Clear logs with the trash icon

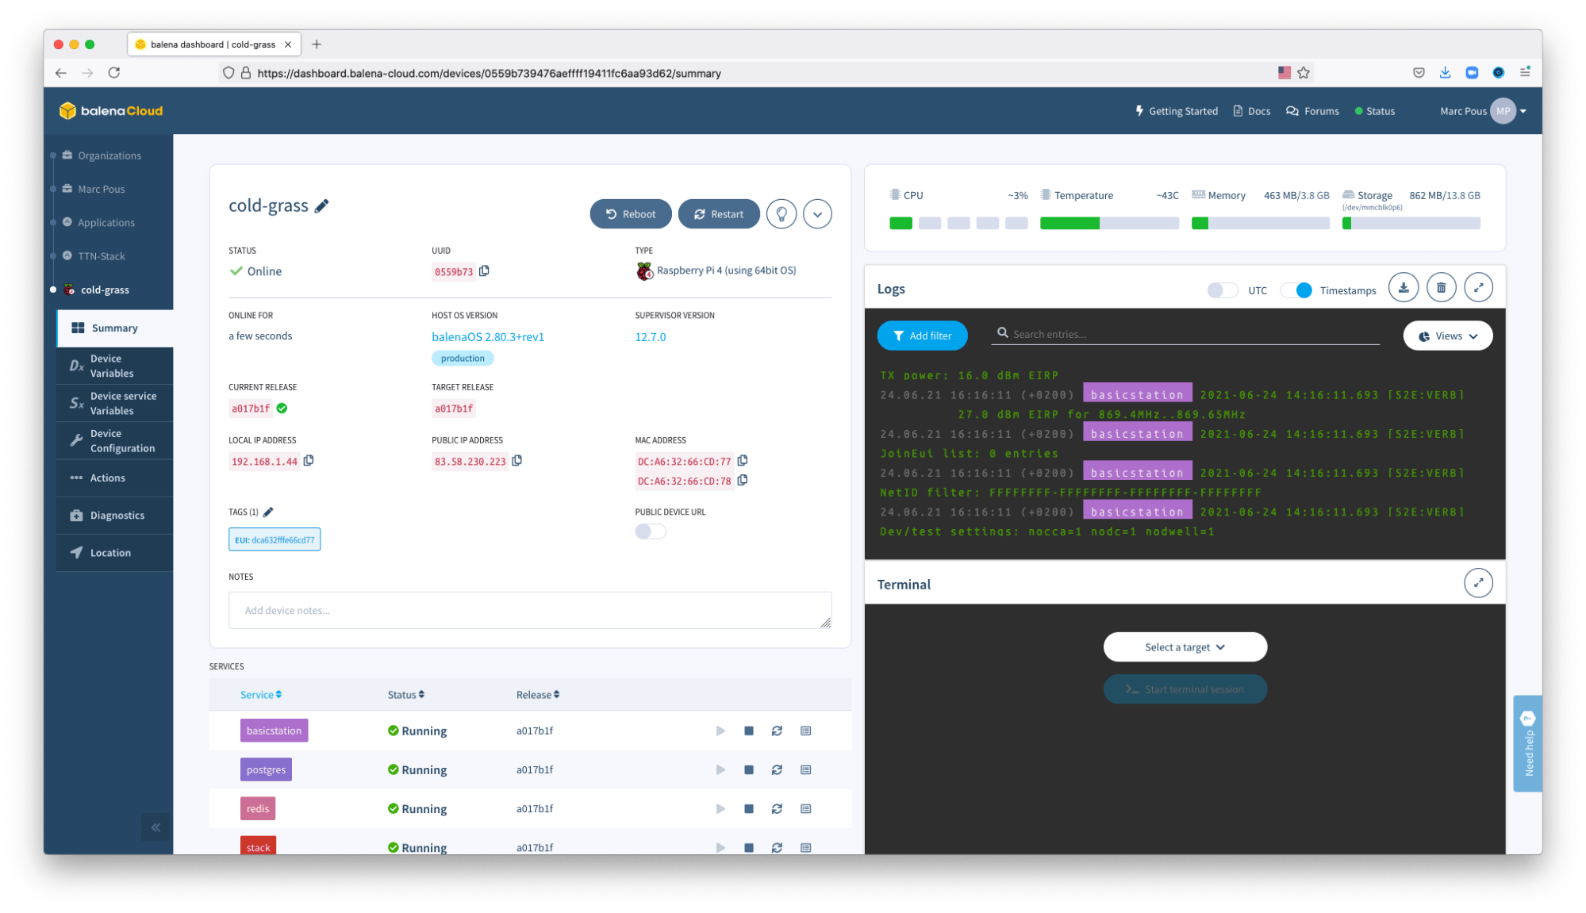(x=1441, y=288)
